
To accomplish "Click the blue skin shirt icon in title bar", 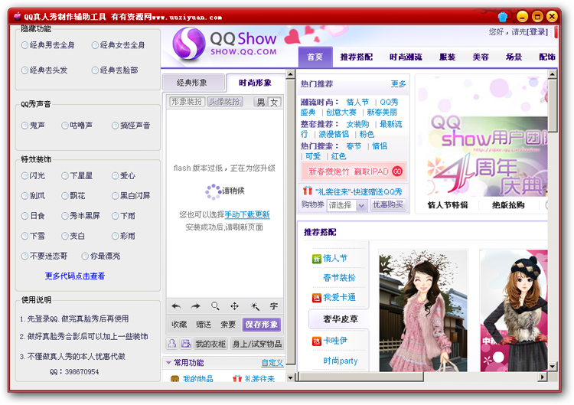I will [503, 16].
